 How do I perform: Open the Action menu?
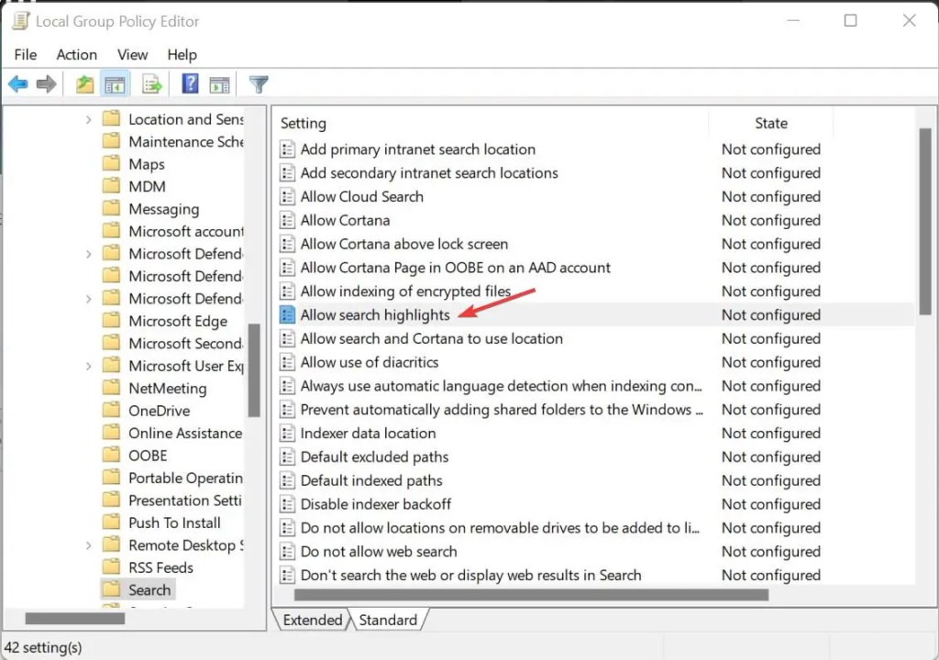[76, 54]
